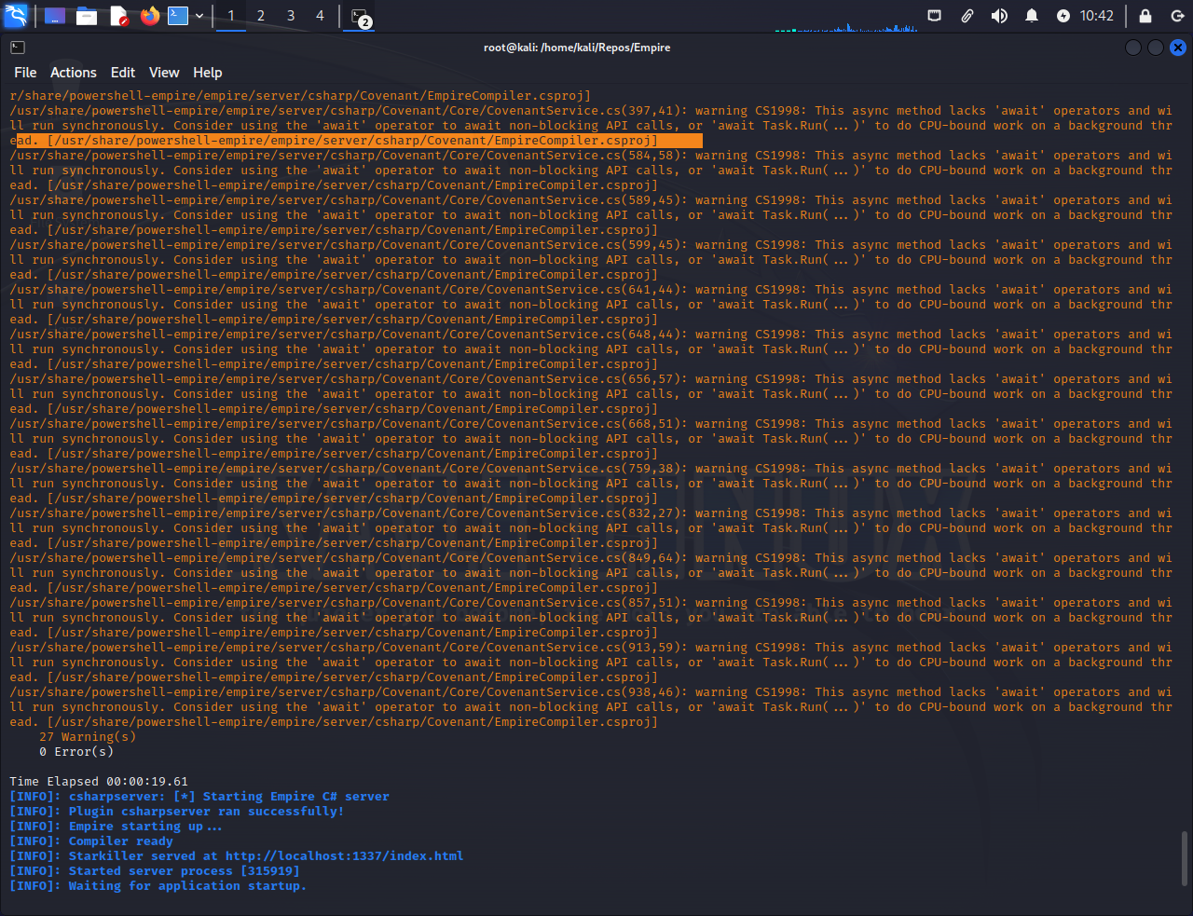This screenshot has height=916, width=1193.
Task: Switch to workspace 1
Action: click(231, 16)
